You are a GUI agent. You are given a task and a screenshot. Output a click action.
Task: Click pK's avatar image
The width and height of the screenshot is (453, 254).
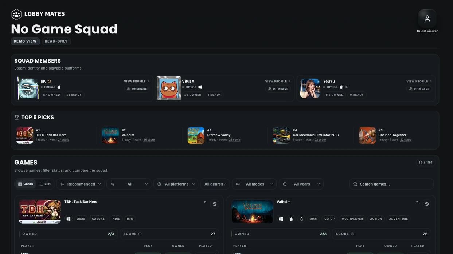pos(28,88)
